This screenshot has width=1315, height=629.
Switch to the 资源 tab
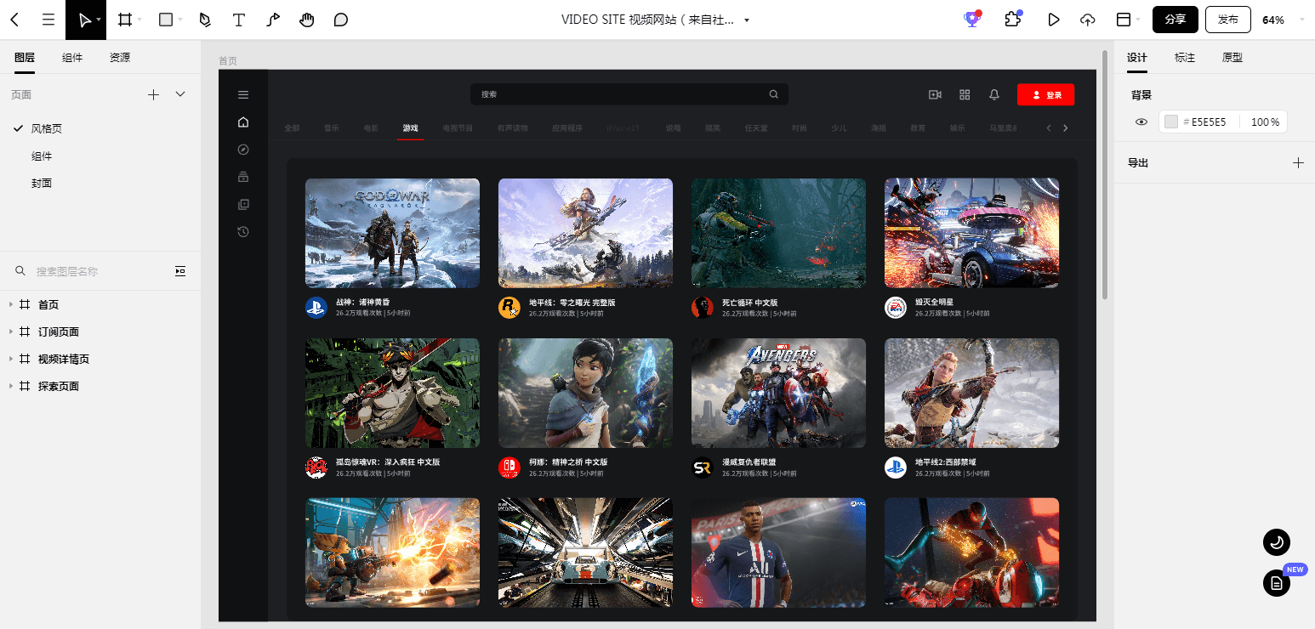(x=120, y=58)
